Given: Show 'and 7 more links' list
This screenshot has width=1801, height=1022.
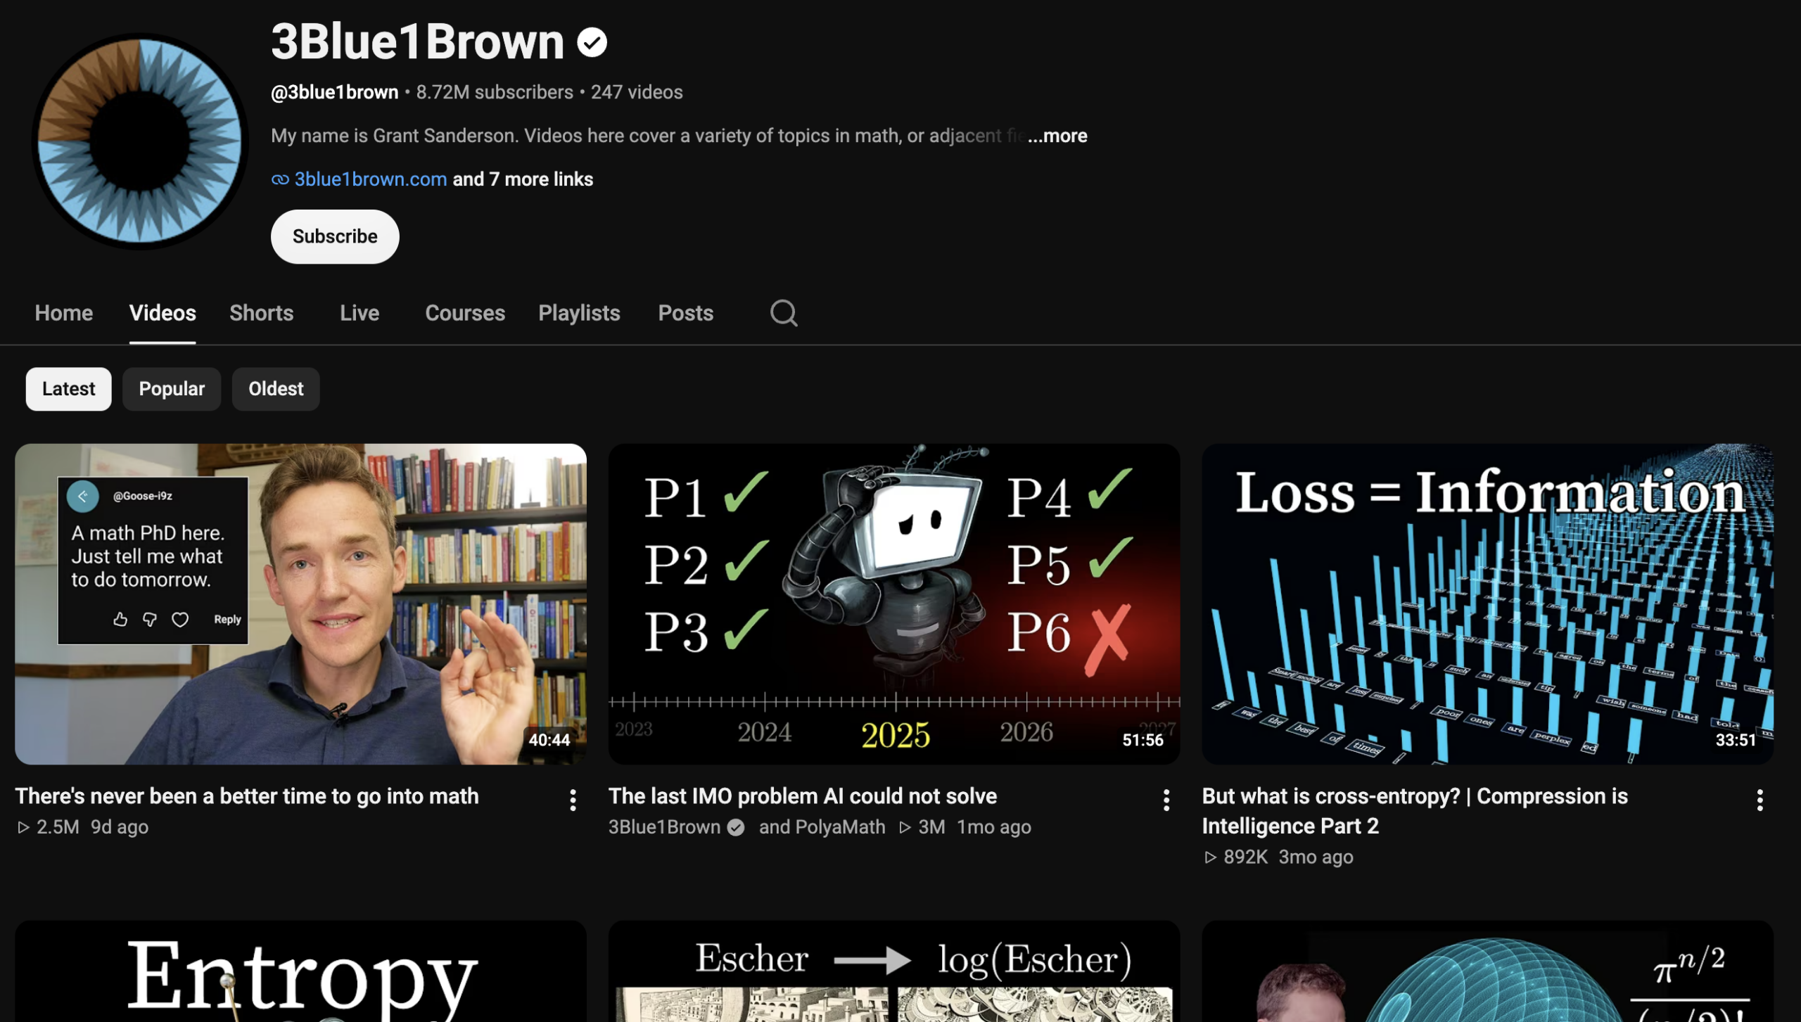Looking at the screenshot, I should click(x=523, y=179).
